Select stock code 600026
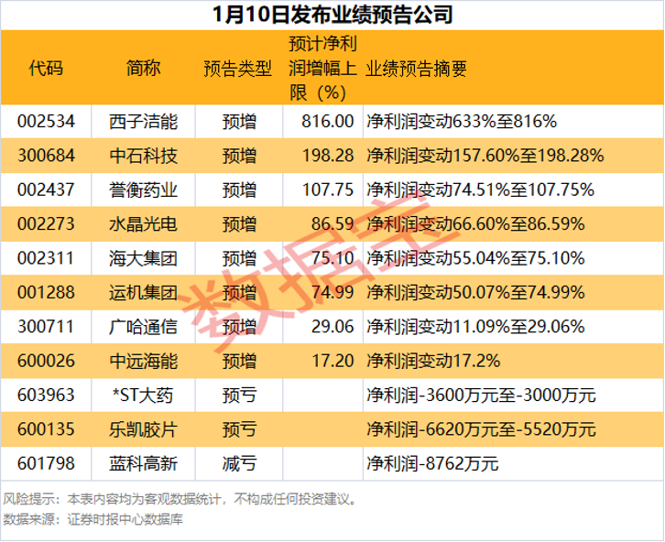The width and height of the screenshot is (665, 542). coord(46,362)
